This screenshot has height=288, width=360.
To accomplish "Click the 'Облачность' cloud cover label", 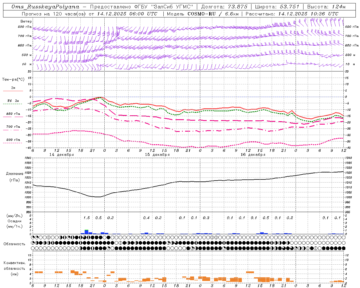I will pos(14,244).
